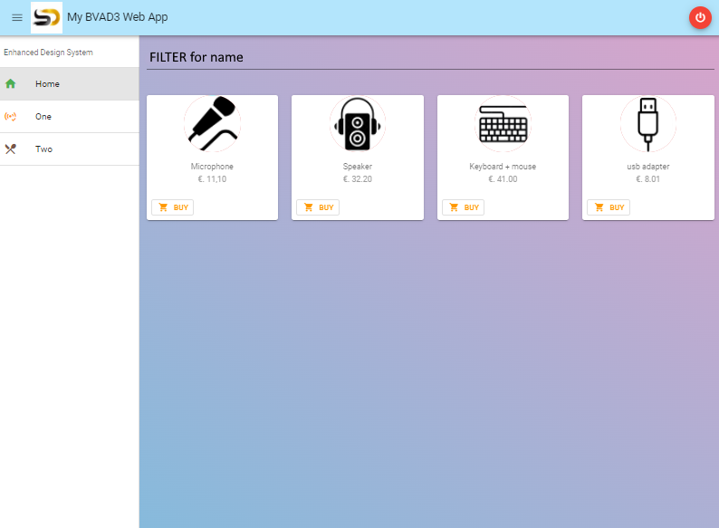The width and height of the screenshot is (719, 528).
Task: Click the red power logout button
Action: pos(700,17)
